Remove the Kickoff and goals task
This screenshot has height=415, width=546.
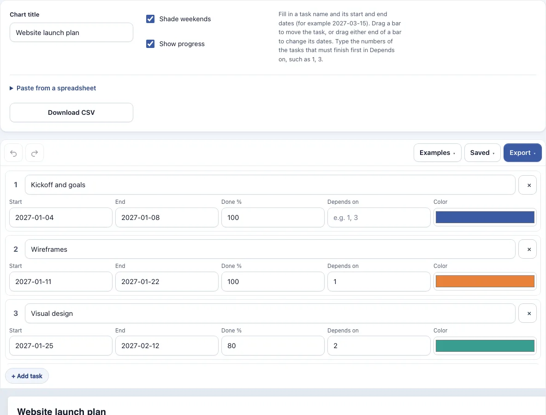point(528,185)
